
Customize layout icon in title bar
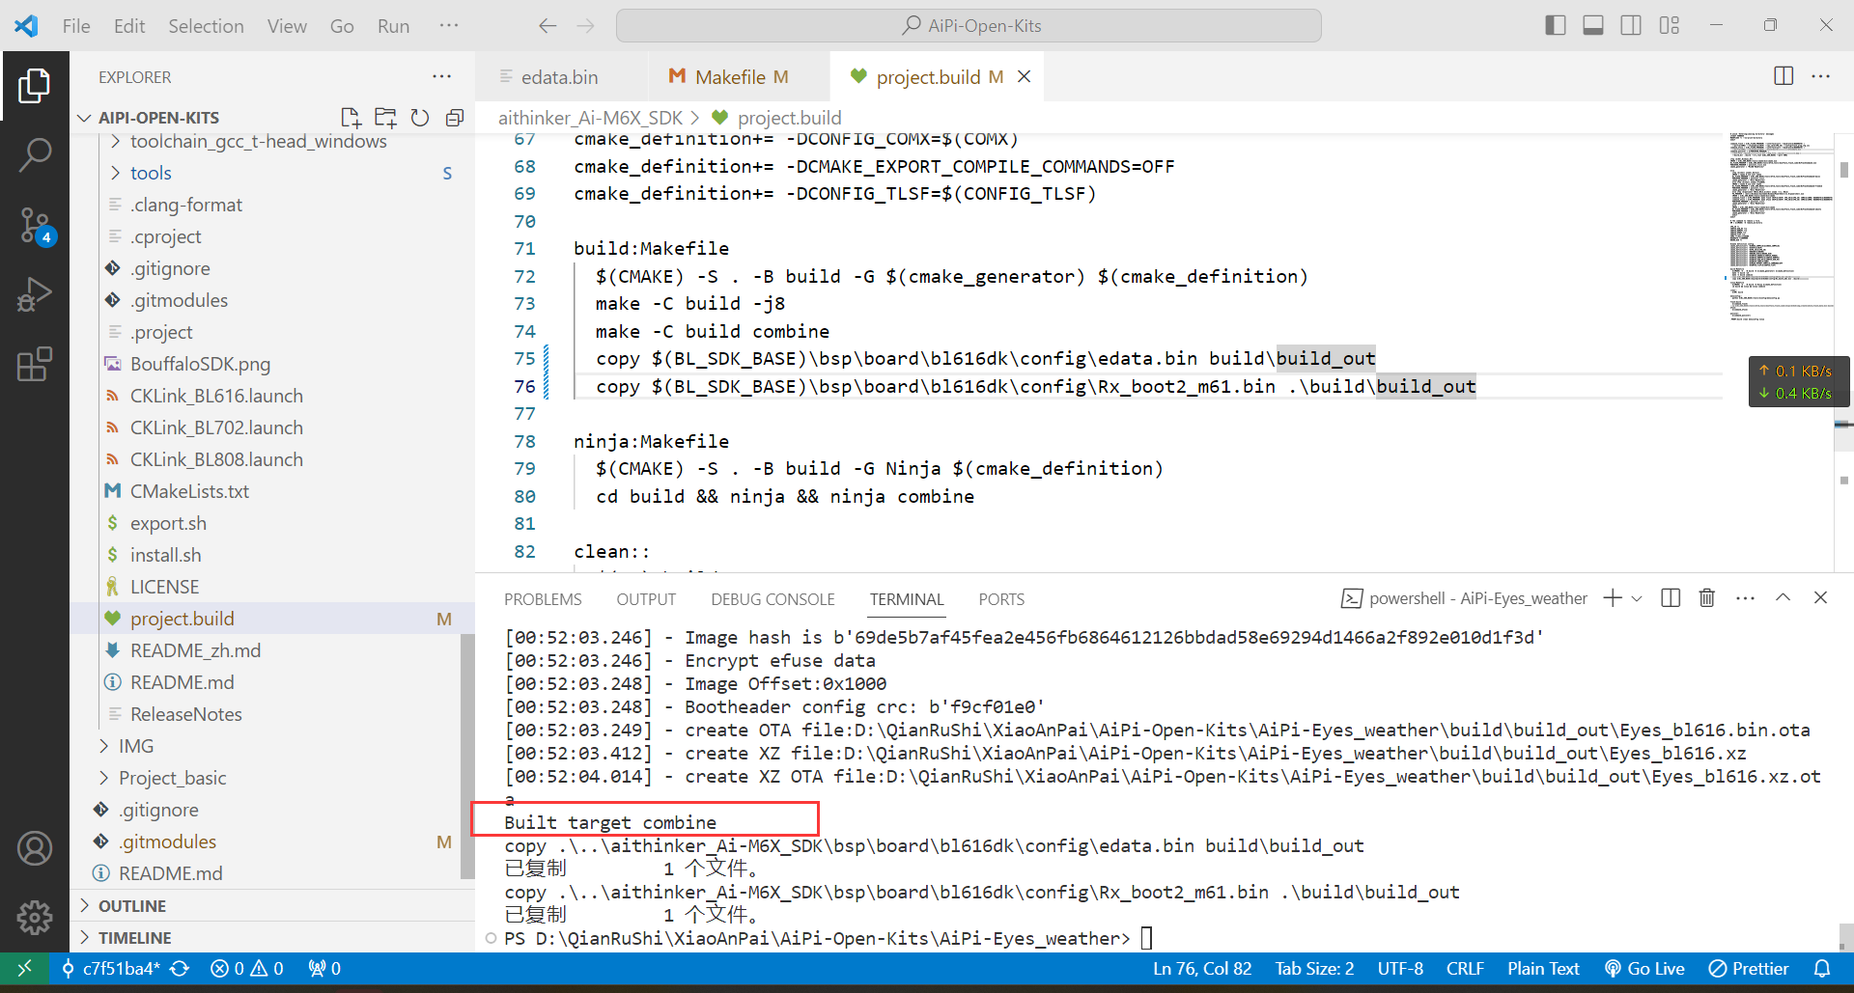[x=1670, y=26]
